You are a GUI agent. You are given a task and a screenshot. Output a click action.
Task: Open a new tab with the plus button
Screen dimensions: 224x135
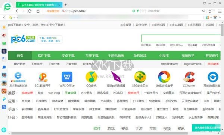tap(66, 5)
